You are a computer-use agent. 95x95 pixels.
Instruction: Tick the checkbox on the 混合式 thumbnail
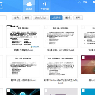pos(83,58)
